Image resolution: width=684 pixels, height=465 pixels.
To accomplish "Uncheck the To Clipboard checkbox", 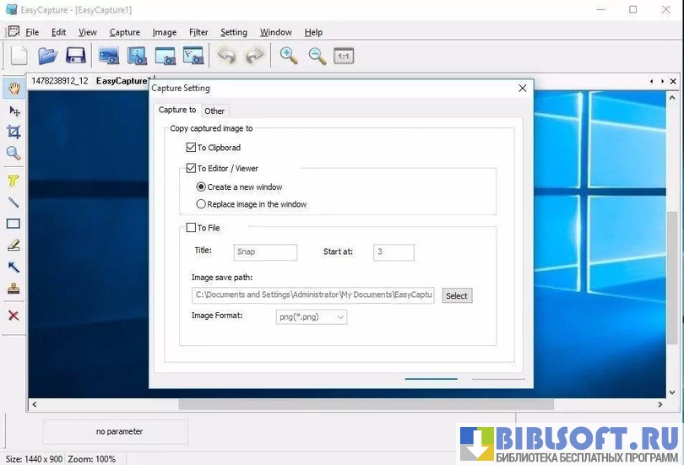I will [x=191, y=148].
